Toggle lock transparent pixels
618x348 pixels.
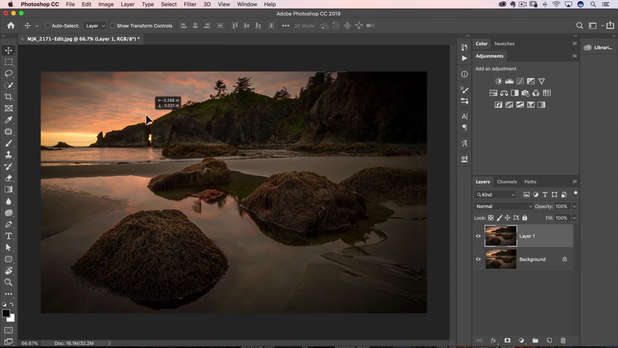pyautogui.click(x=491, y=218)
